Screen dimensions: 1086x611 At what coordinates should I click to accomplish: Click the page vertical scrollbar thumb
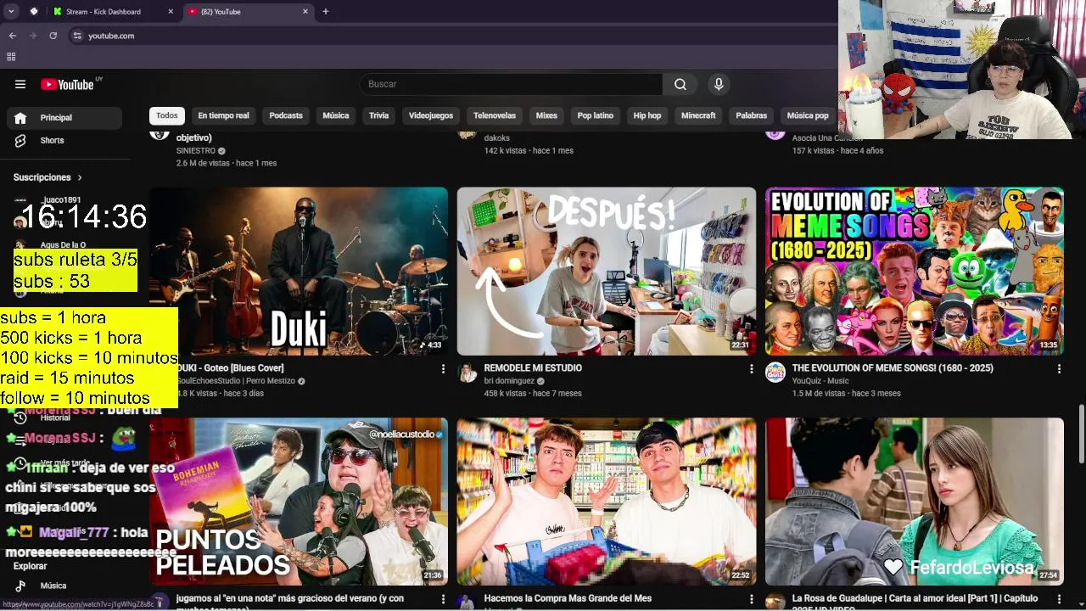coord(1081,434)
